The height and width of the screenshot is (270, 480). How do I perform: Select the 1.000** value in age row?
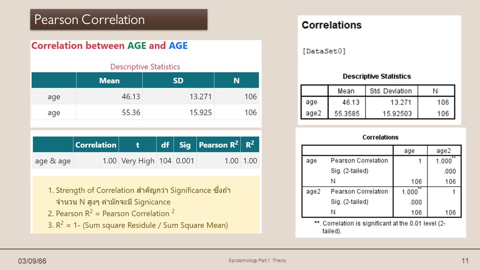(x=445, y=160)
